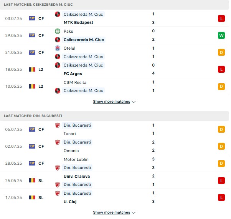Screen dimensions: 231x219
Task: Open the Motor Lublin 3-3 match row
Action: pos(114,164)
